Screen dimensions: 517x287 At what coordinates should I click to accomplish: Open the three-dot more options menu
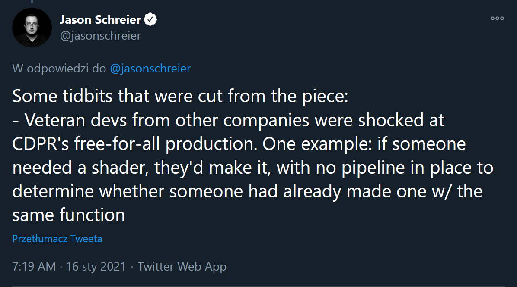point(497,18)
